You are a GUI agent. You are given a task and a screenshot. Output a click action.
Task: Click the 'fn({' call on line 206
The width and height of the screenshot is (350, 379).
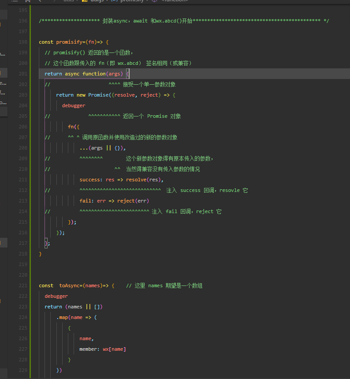74,127
